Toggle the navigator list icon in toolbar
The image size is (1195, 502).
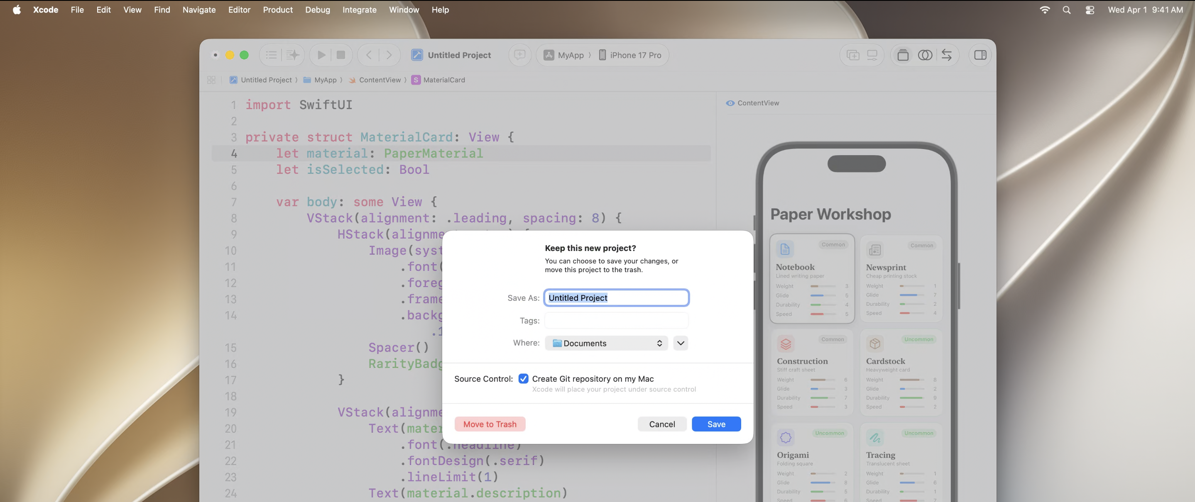coord(272,55)
